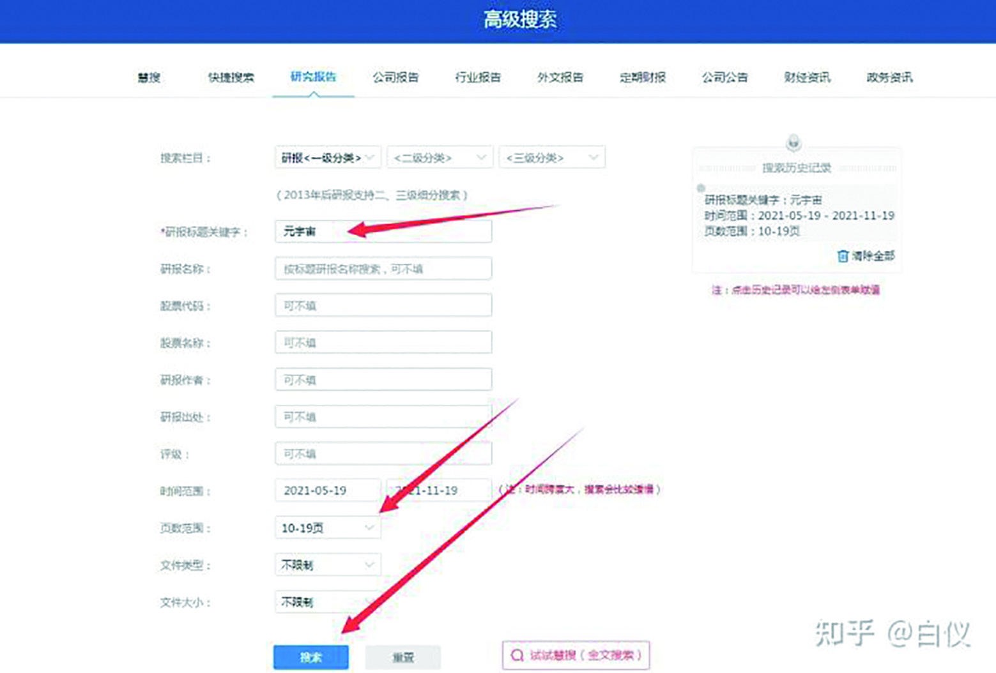996x673 pixels.
Task: Click the trash icon to clear search history
Action: click(843, 255)
